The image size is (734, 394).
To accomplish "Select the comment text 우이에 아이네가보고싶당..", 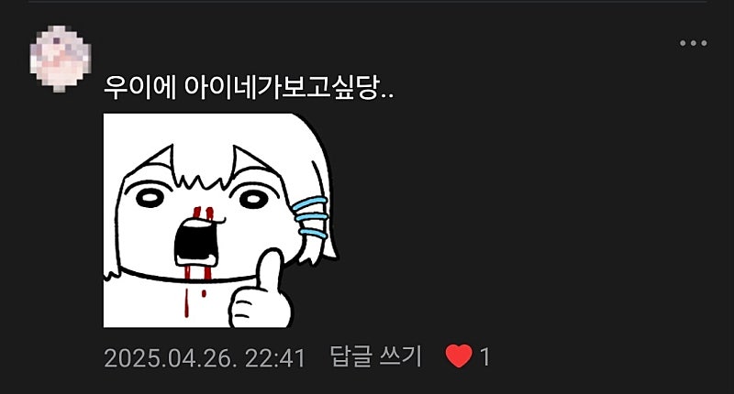I will [249, 87].
